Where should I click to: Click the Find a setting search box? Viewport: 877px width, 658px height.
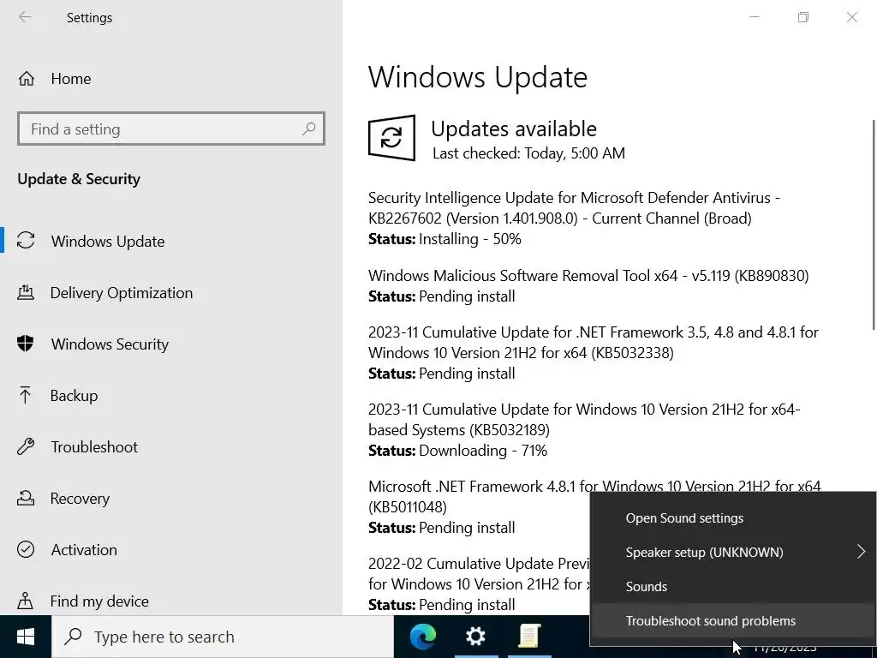click(x=171, y=129)
